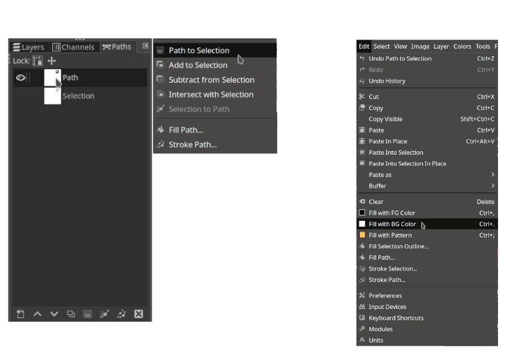Click the Input Devices icon
510x360 pixels.
click(362, 307)
